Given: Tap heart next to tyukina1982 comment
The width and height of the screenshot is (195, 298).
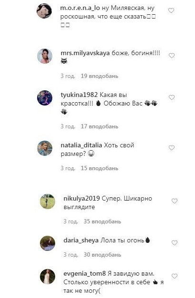Looking at the screenshot, I should [x=172, y=97].
